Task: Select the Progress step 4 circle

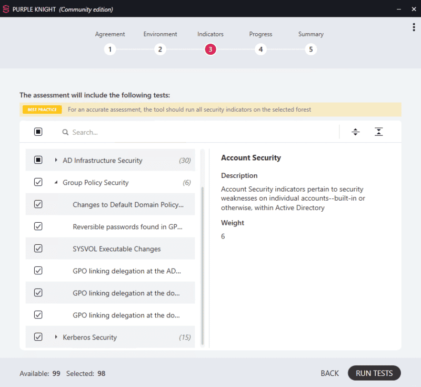Action: (260, 49)
